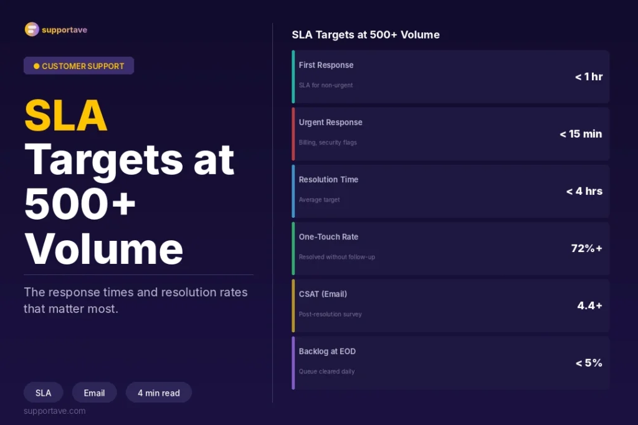Click the SLA tag pill
638x425 pixels.
[x=43, y=393]
